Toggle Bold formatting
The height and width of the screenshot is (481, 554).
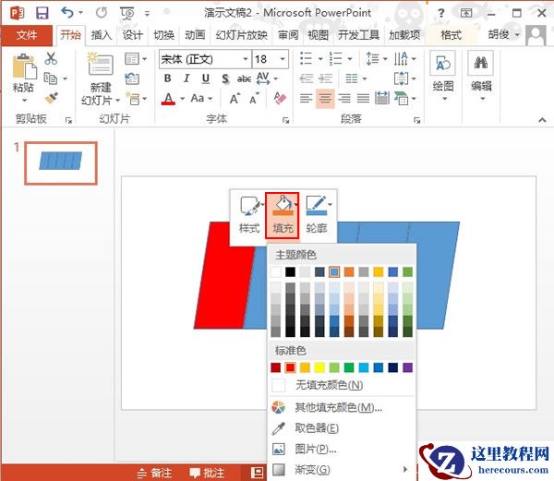[167, 78]
